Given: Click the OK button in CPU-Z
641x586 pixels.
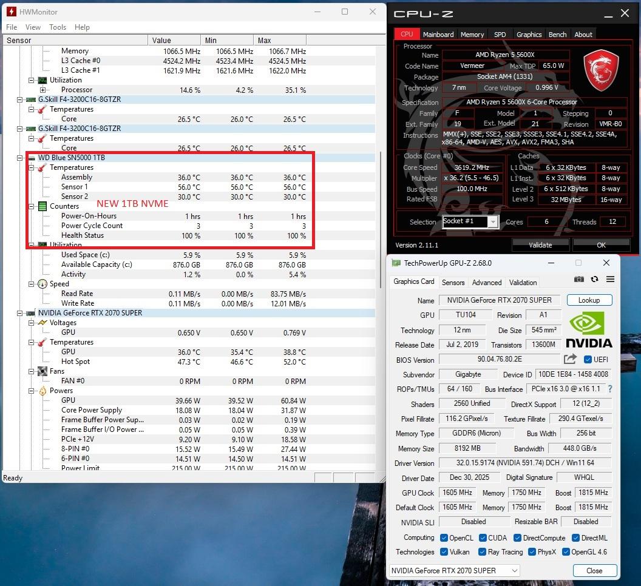Looking at the screenshot, I should (601, 245).
